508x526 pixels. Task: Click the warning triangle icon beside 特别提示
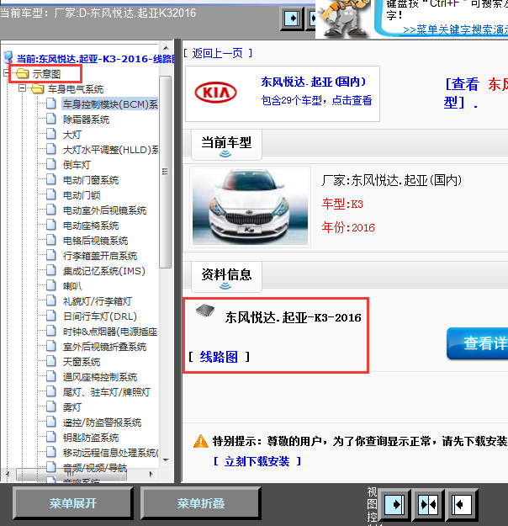point(201,441)
